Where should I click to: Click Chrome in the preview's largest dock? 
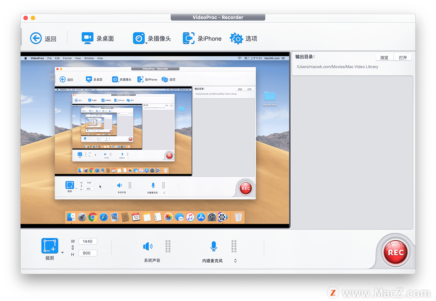click(x=93, y=217)
